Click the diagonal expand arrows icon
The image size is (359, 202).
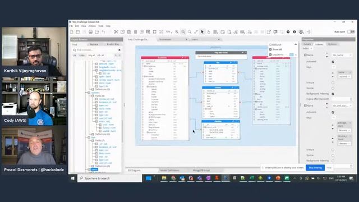(196, 32)
